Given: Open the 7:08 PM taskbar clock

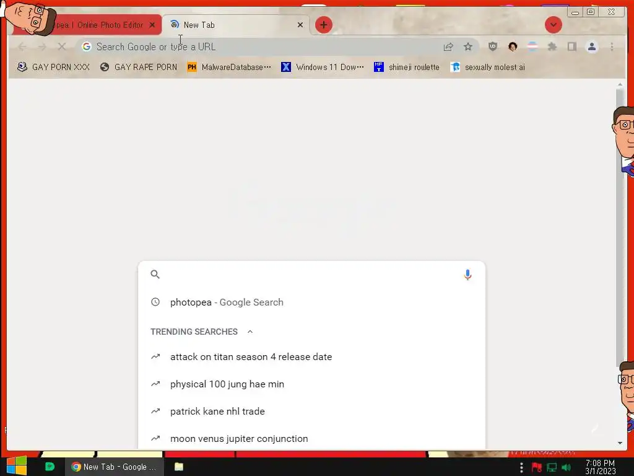Looking at the screenshot, I should 600,467.
